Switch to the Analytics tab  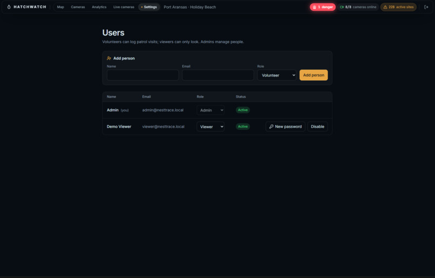coord(99,7)
